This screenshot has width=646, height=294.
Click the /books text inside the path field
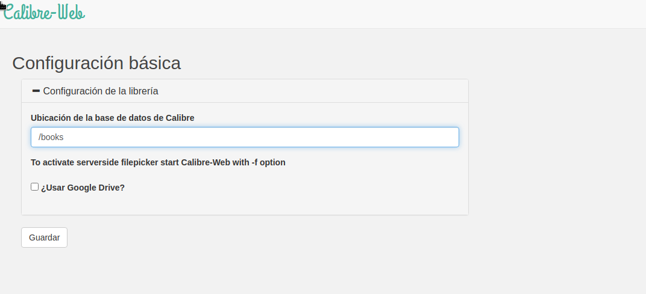(51, 137)
